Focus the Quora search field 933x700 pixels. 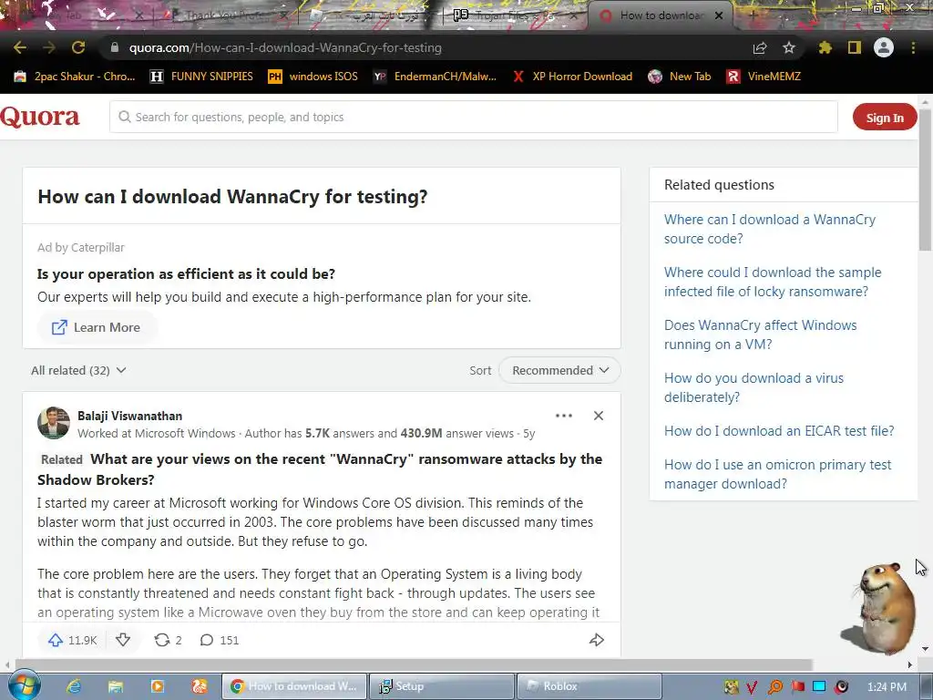tap(474, 117)
